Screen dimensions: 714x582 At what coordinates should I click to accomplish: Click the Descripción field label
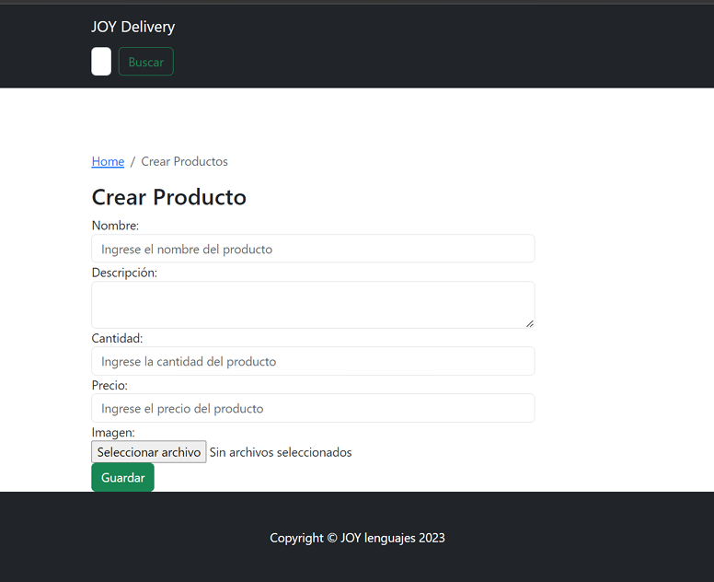coord(124,273)
